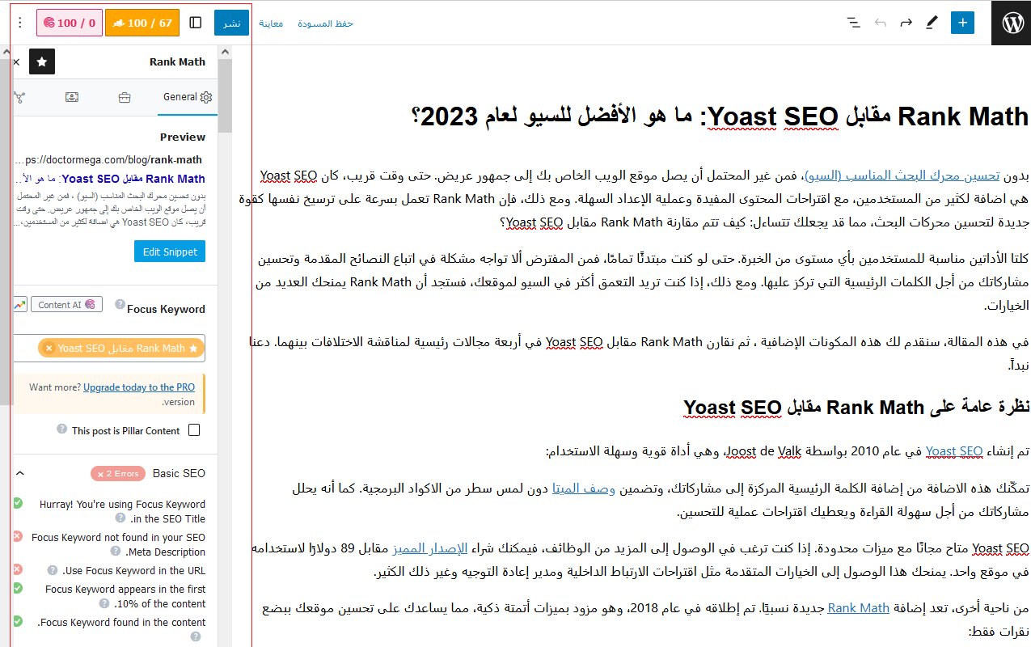Open the "Upgrade today to the PRO" link

138,387
